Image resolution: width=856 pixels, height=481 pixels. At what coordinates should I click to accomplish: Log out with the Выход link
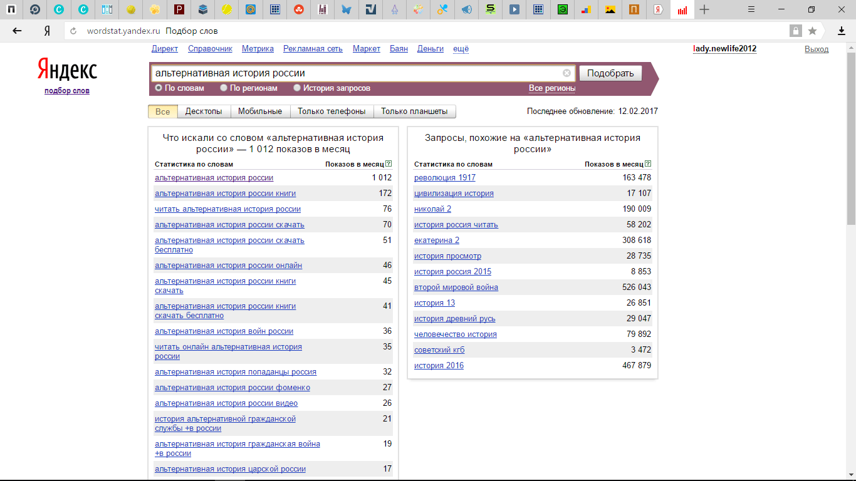(817, 49)
